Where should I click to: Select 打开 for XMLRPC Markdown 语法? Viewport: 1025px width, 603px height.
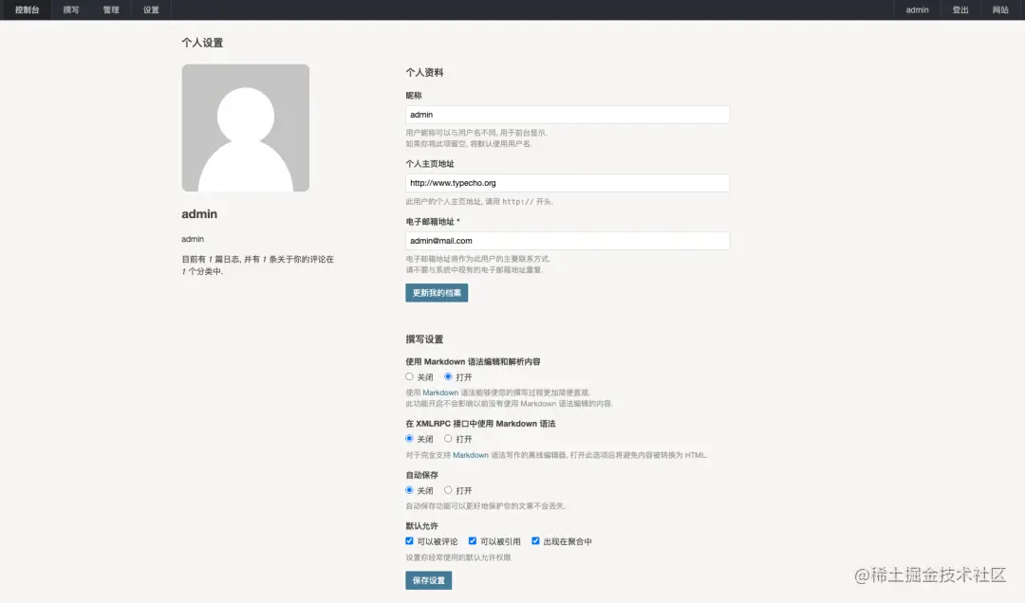(x=448, y=438)
